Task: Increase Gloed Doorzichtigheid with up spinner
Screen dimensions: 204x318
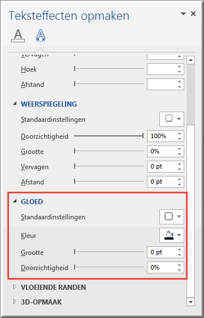Action: coord(179,265)
